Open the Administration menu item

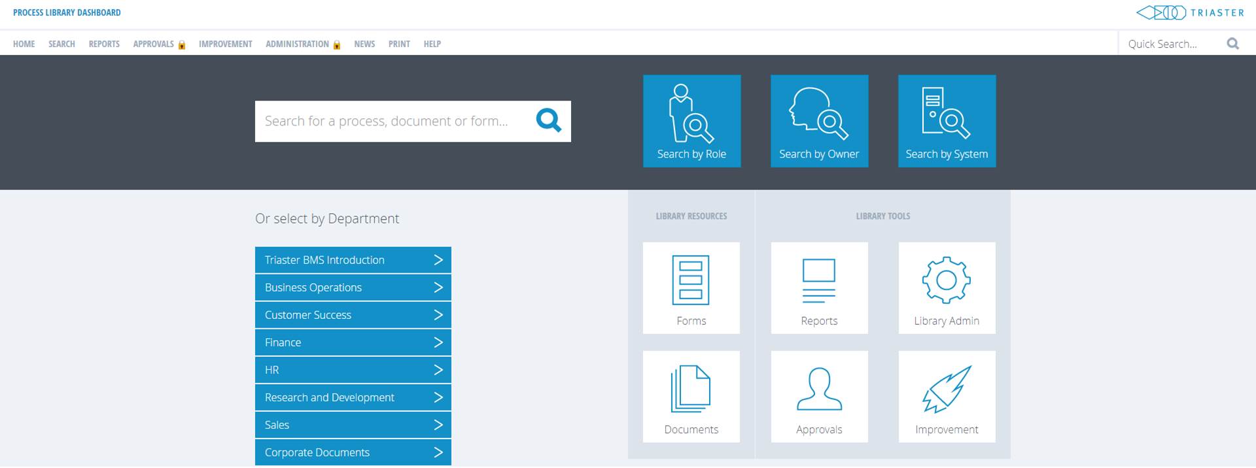tap(297, 44)
